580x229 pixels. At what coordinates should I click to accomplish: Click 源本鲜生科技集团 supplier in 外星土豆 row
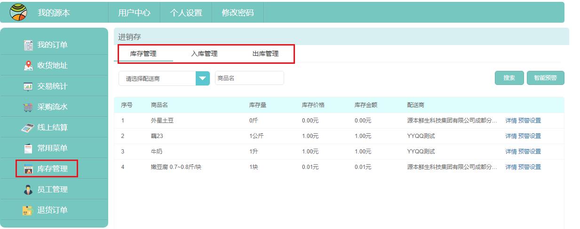[x=452, y=121]
